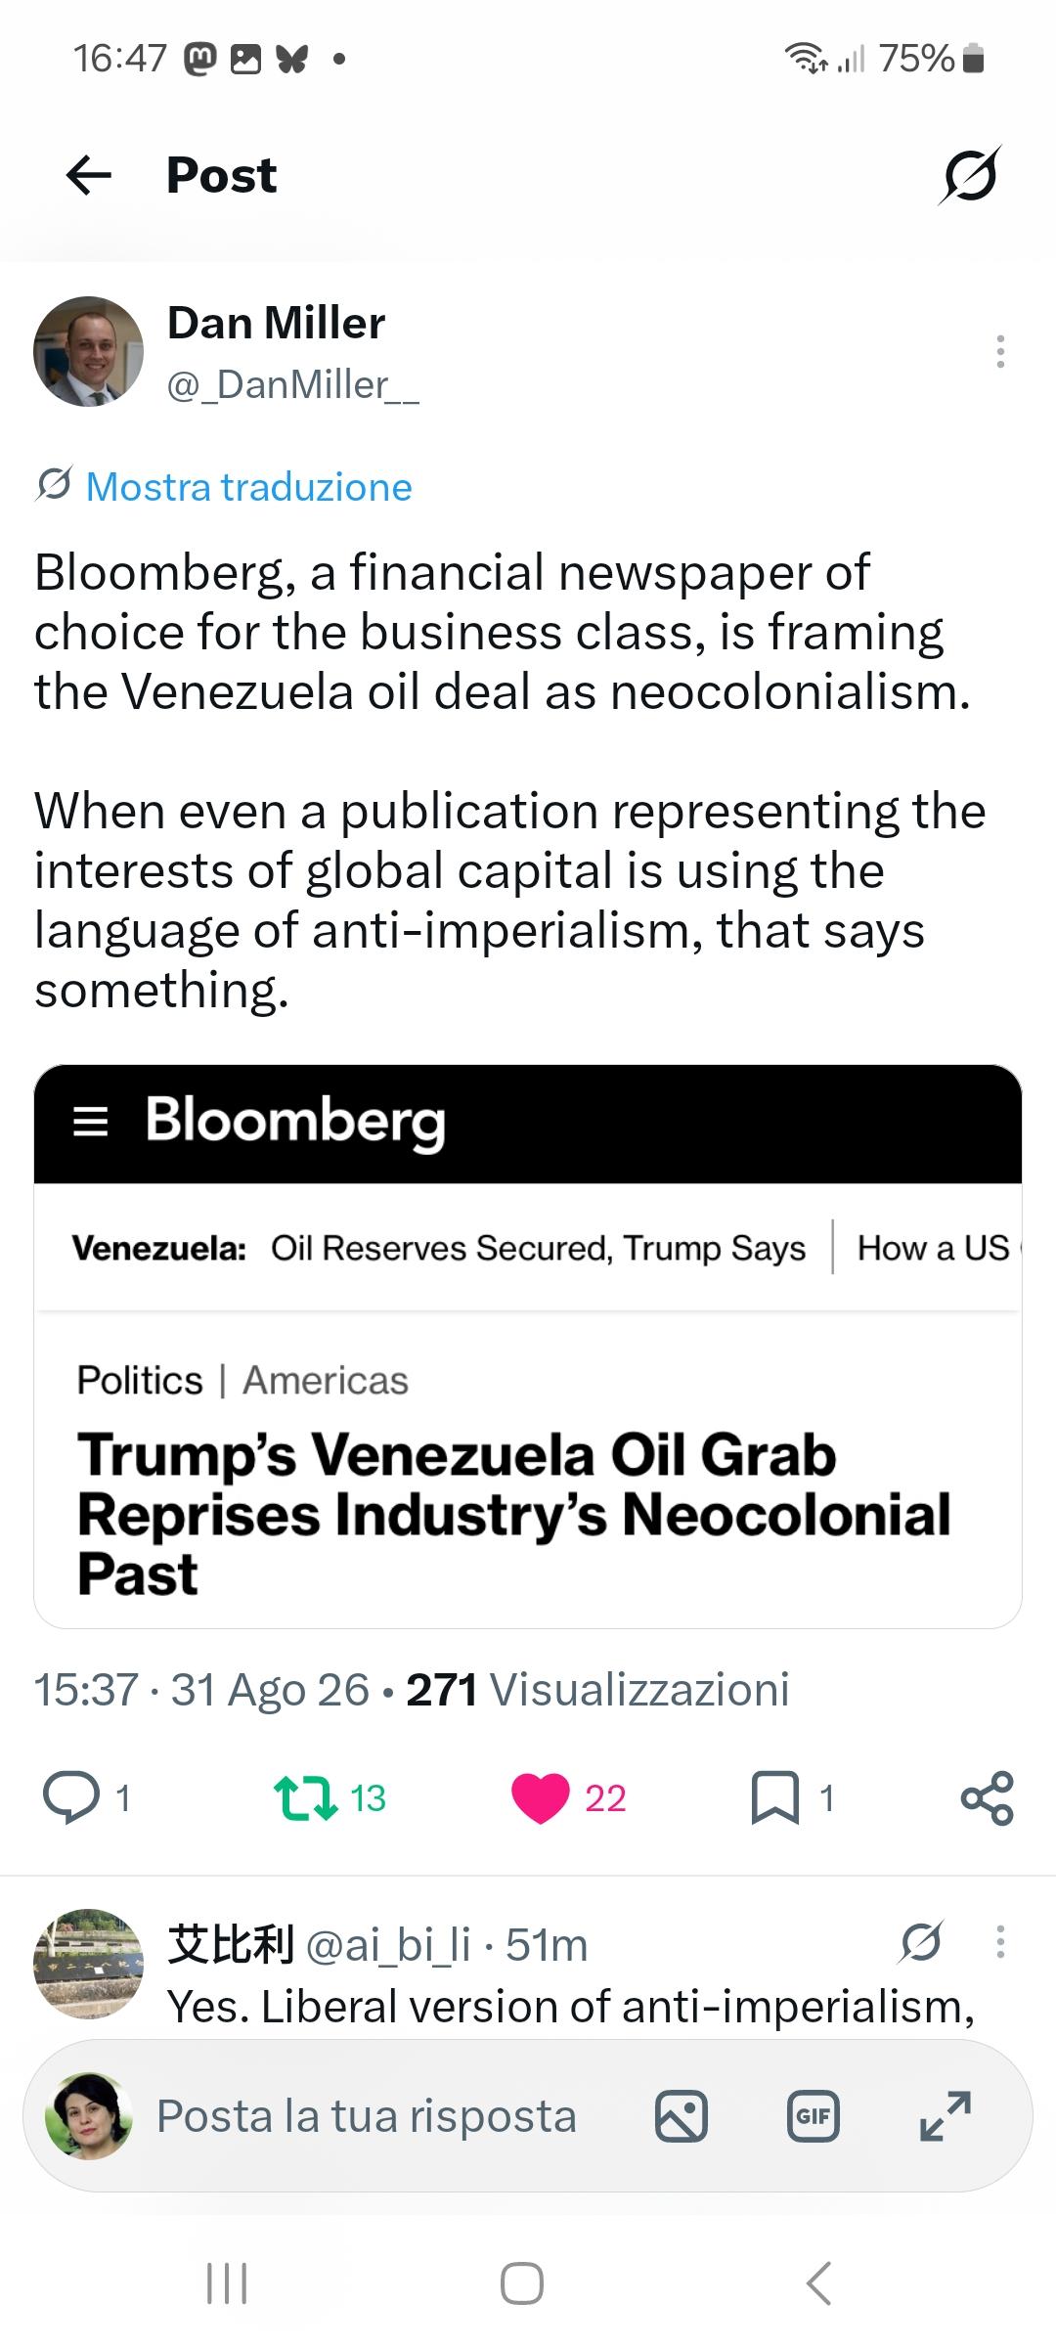The height and width of the screenshot is (2347, 1056).
Task: Tap Mostra traduzione link
Action: pyautogui.click(x=248, y=487)
